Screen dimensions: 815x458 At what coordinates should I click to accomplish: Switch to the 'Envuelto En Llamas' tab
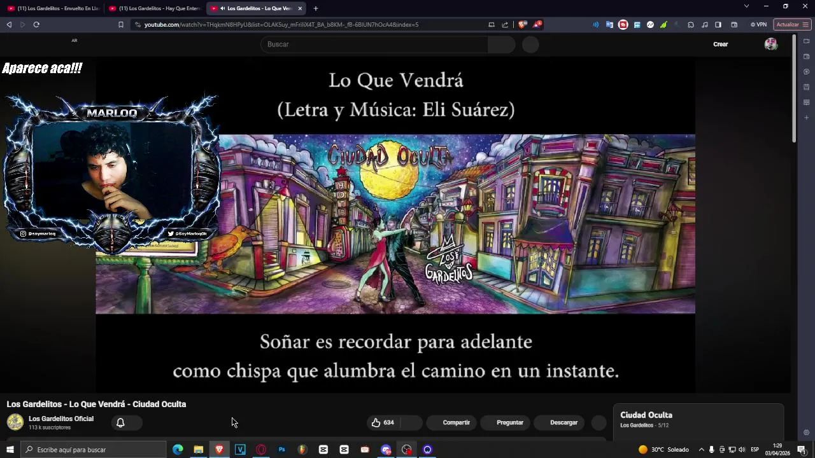coord(53,8)
